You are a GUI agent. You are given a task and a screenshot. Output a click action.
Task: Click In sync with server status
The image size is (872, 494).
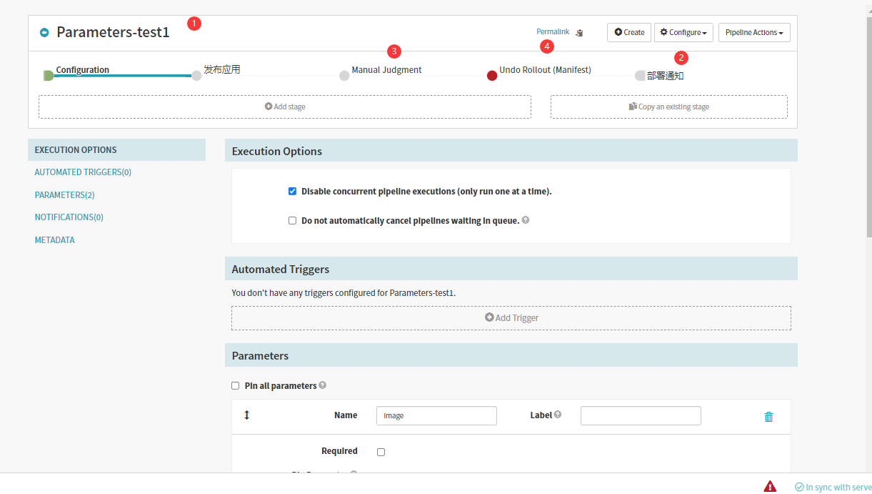pos(833,487)
